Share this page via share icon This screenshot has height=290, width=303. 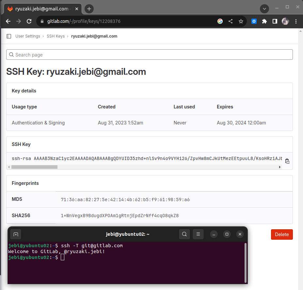[x=230, y=21]
